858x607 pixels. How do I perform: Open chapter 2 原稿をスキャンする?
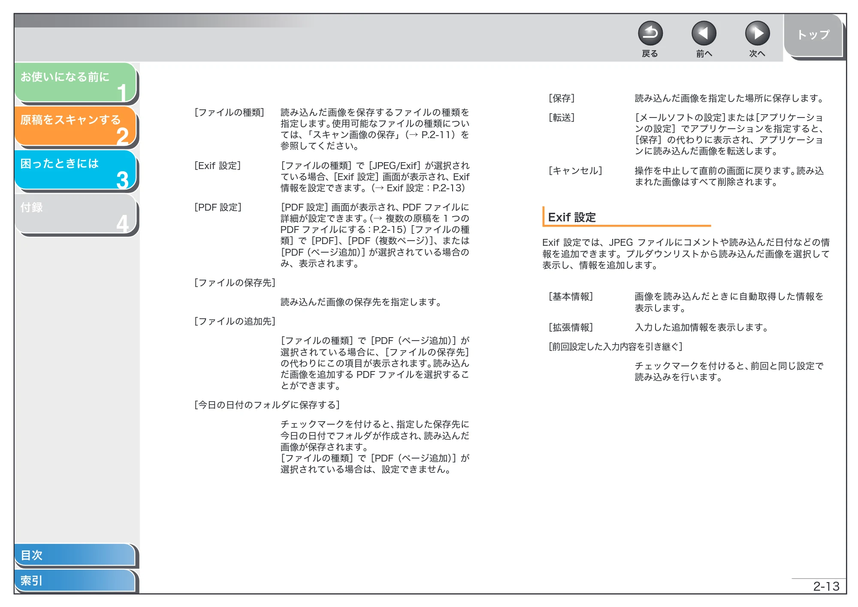click(76, 126)
